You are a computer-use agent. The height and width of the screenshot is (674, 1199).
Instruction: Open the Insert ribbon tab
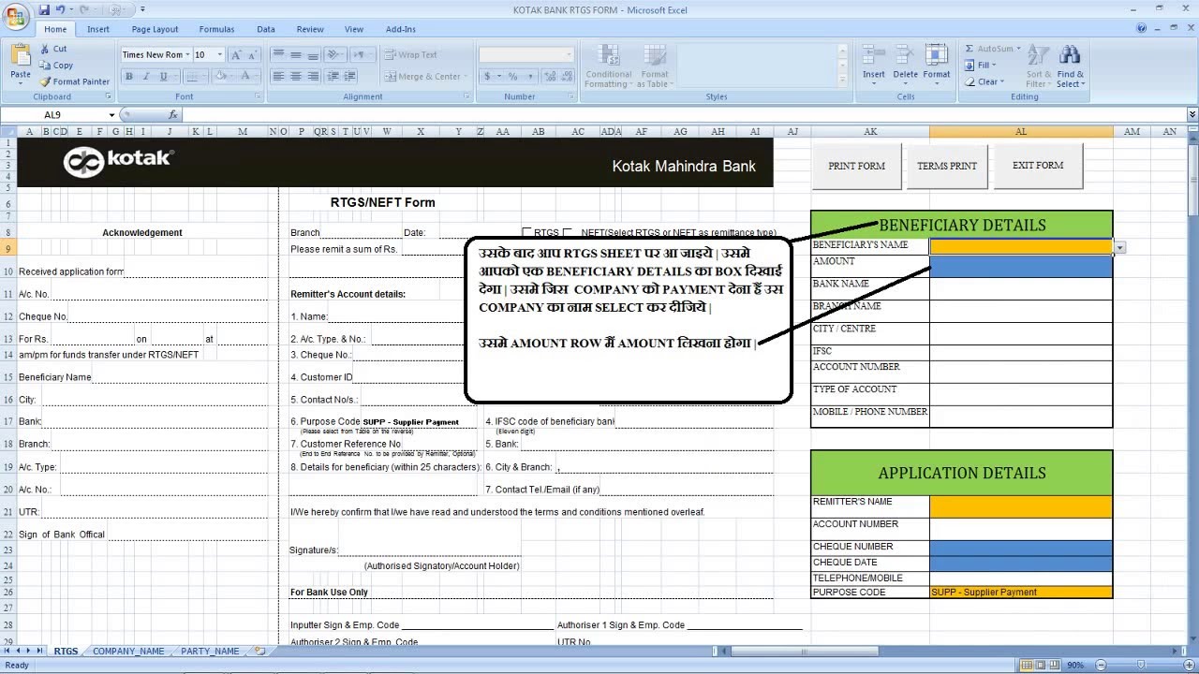[98, 29]
